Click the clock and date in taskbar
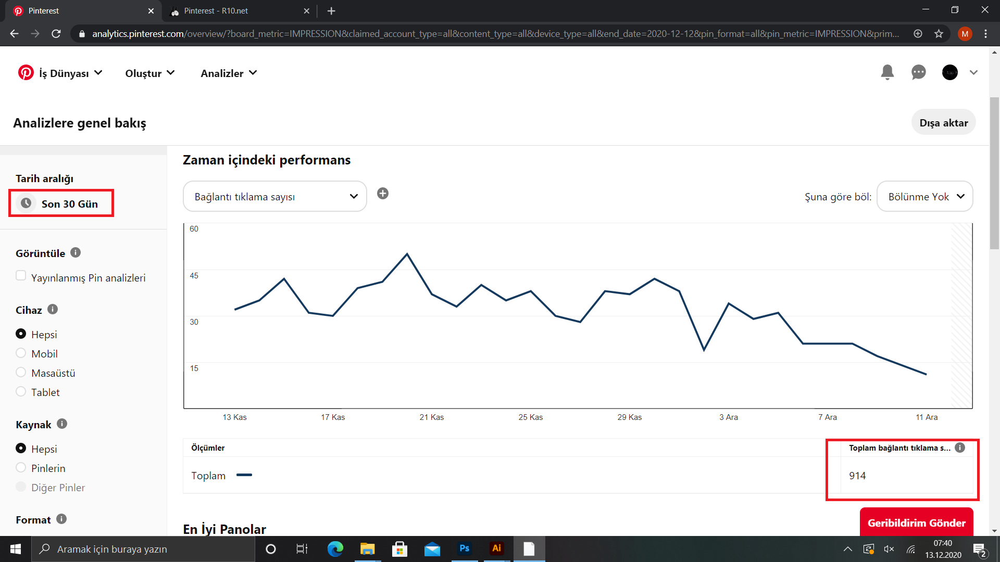The image size is (1000, 562). coord(943,549)
